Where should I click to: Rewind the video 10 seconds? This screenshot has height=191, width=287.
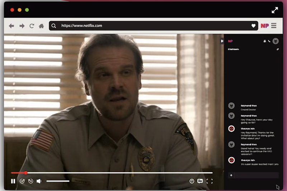tap(22, 181)
